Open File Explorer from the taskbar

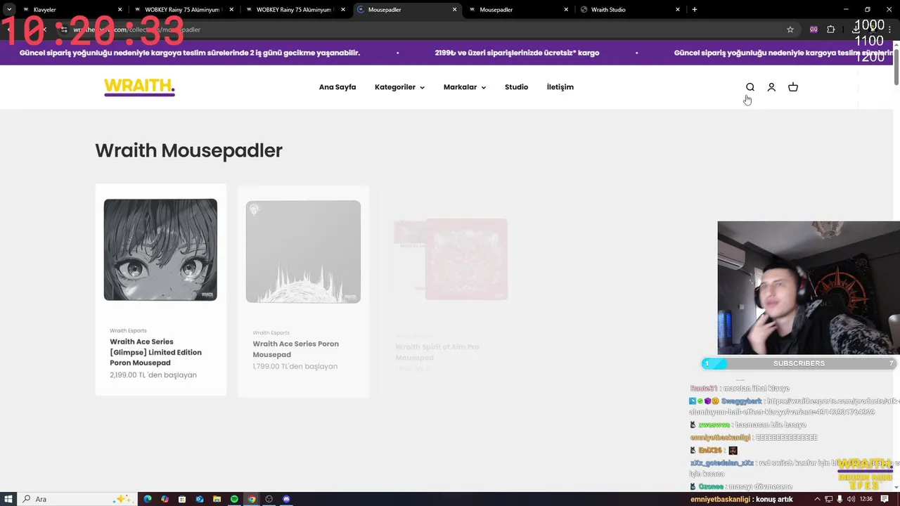[217, 499]
